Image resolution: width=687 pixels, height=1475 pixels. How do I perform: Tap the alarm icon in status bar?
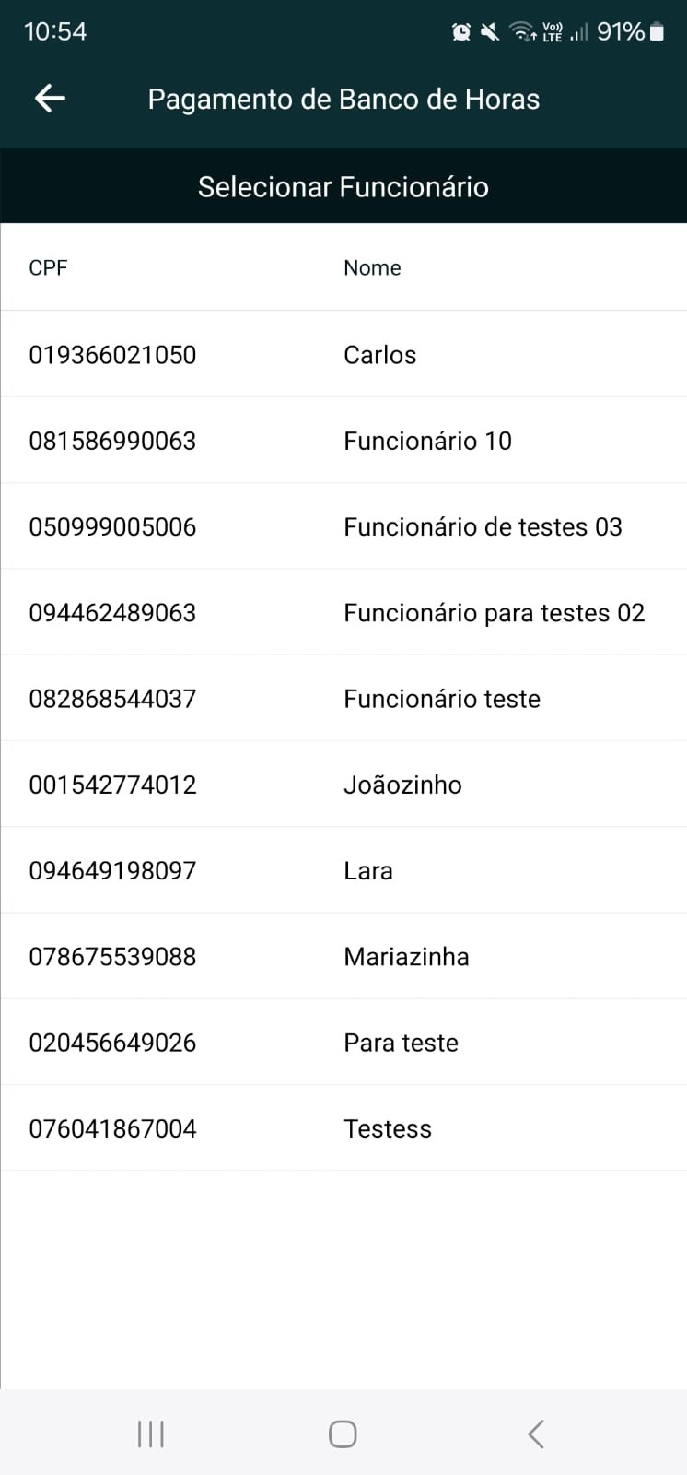[461, 32]
